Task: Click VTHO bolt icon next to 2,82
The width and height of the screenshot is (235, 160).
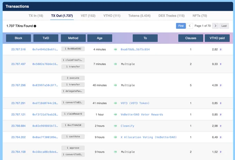Action: coord(220,50)
